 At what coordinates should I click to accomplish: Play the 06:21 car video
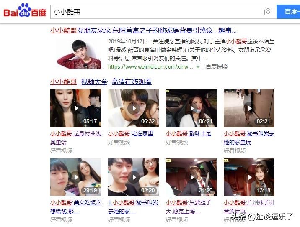click(191, 108)
